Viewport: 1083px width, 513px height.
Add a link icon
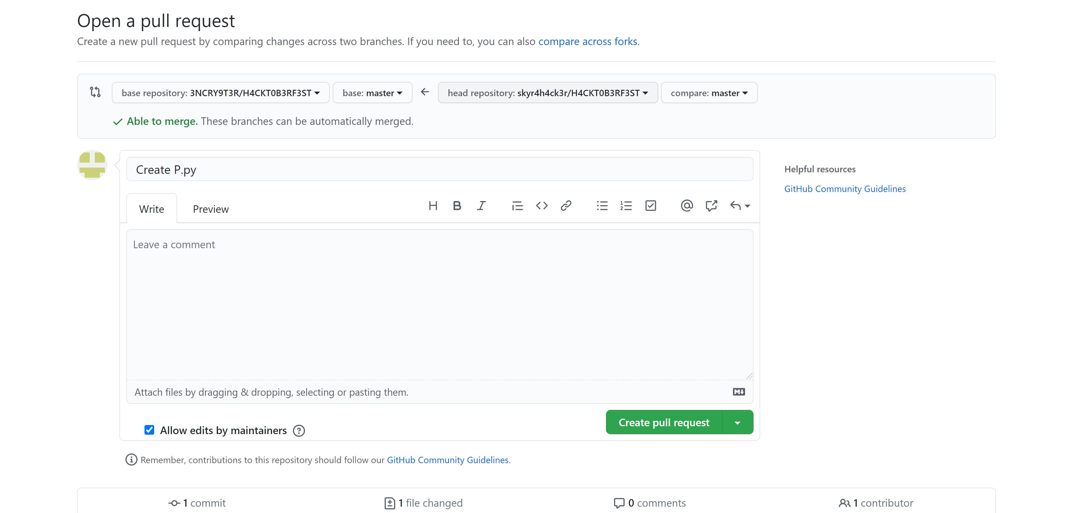(x=566, y=206)
